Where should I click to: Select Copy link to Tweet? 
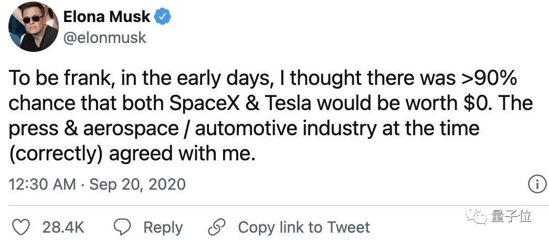click(304, 227)
